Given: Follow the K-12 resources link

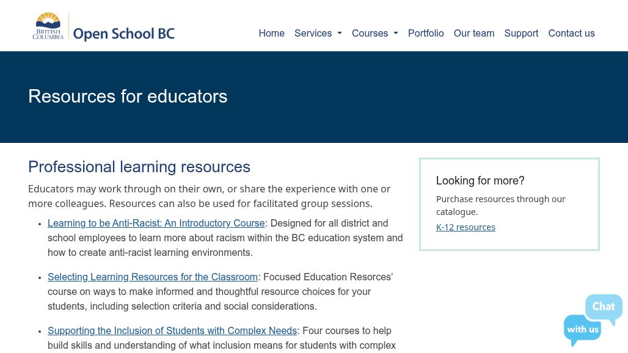Looking at the screenshot, I should (x=466, y=227).
